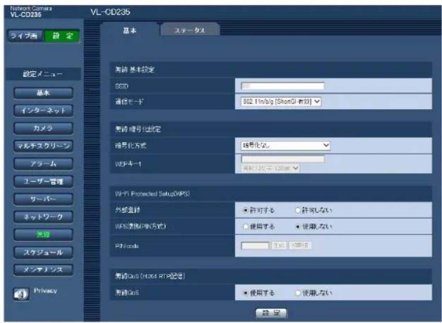Click the Privacy icon in sidebar

click(x=21, y=294)
